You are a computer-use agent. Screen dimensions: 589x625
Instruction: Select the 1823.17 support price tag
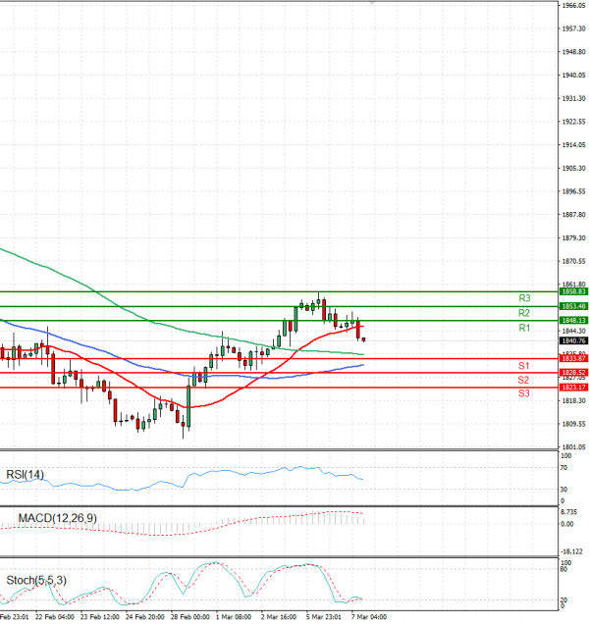(x=573, y=388)
